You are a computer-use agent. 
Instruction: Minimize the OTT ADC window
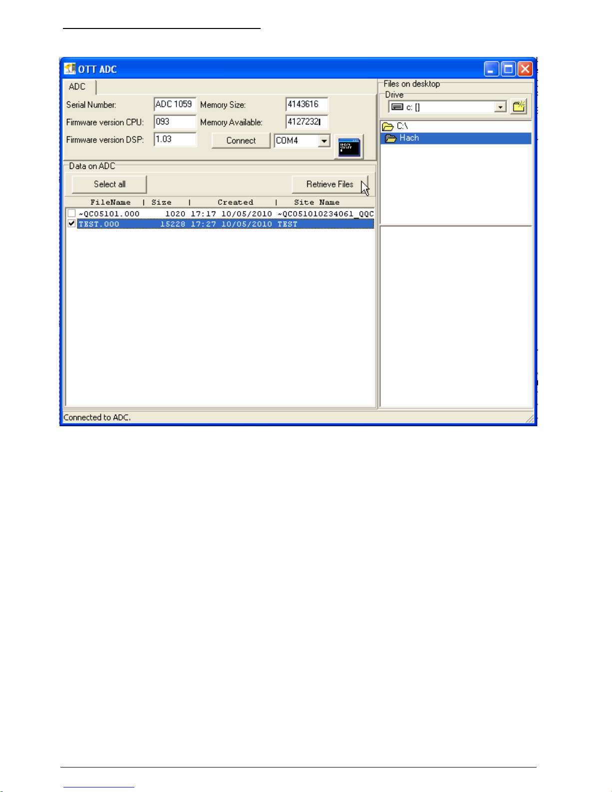coord(492,69)
